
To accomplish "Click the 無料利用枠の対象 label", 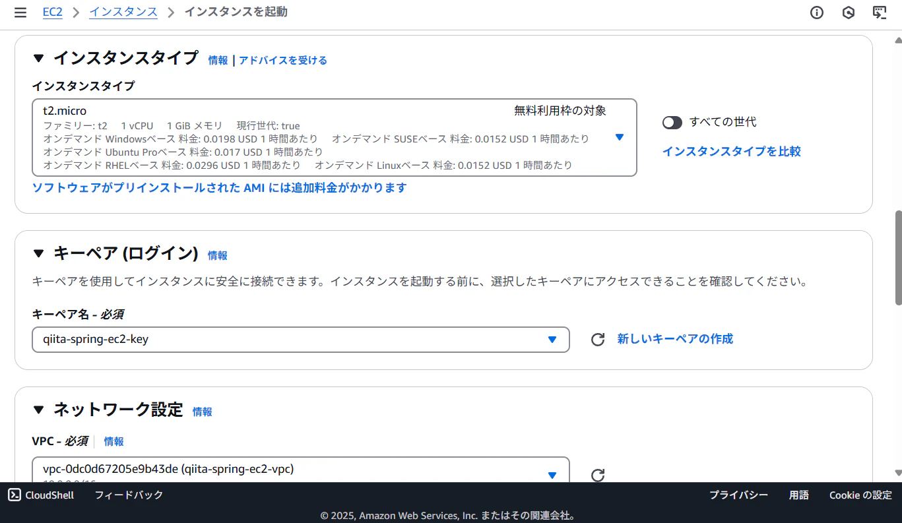I will (x=560, y=111).
